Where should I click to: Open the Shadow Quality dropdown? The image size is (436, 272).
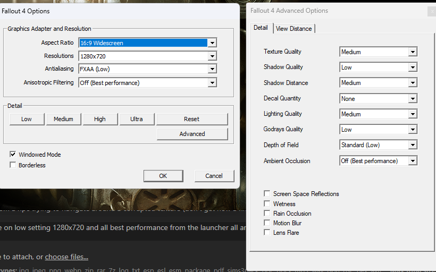point(378,67)
